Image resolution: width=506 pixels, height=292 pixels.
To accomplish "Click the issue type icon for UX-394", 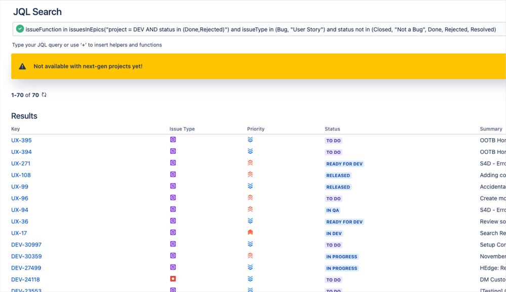I will tap(173, 151).
